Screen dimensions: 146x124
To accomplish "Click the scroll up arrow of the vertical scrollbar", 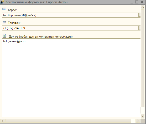I will pyautogui.click(x=143, y=7).
